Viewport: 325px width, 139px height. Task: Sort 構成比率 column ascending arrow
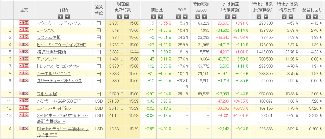284,17
